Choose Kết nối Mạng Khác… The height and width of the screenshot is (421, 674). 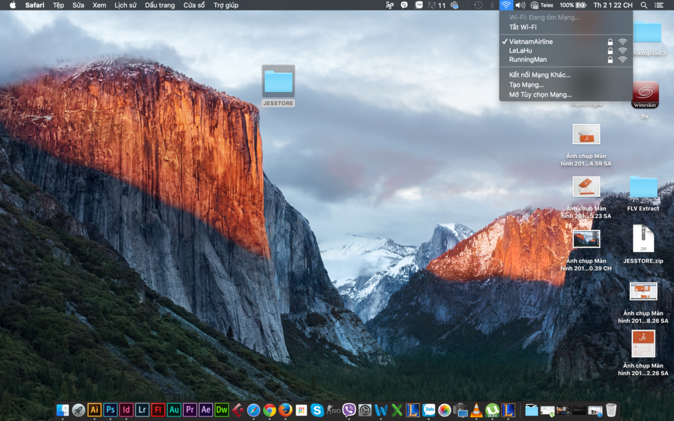(x=540, y=75)
